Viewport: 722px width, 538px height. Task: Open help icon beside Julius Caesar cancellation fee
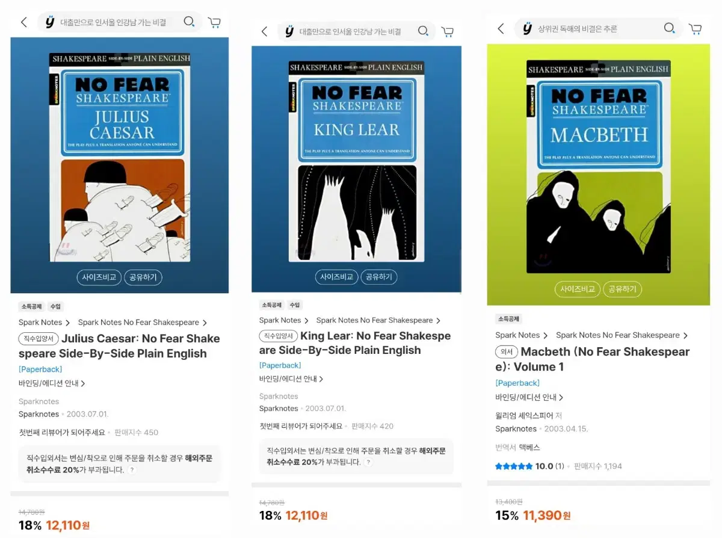pos(132,470)
